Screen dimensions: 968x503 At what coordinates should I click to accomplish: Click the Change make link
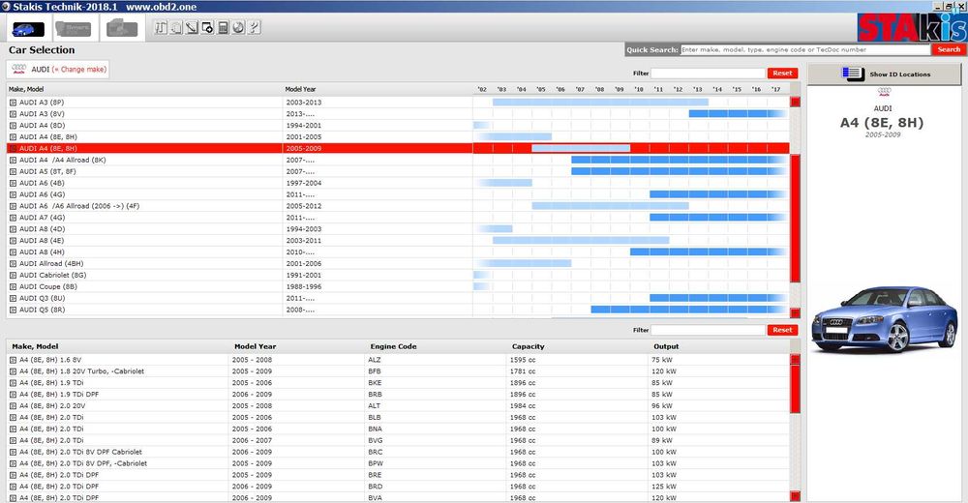(x=79, y=69)
